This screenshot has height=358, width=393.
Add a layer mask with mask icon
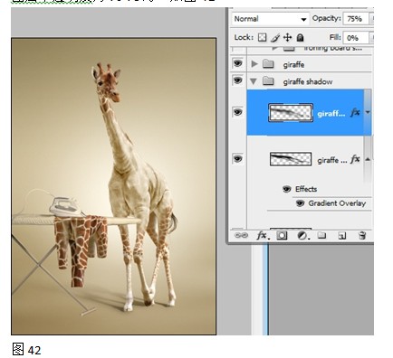pyautogui.click(x=282, y=235)
